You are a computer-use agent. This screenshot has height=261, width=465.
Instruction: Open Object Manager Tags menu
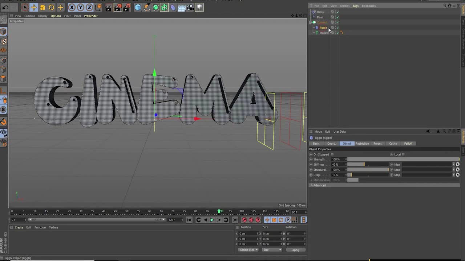click(355, 6)
